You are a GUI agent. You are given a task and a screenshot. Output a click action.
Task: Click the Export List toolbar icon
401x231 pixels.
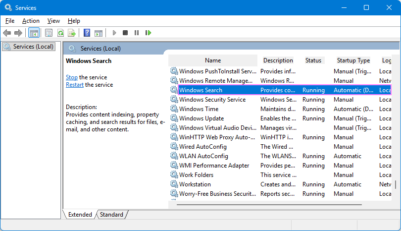click(x=72, y=33)
